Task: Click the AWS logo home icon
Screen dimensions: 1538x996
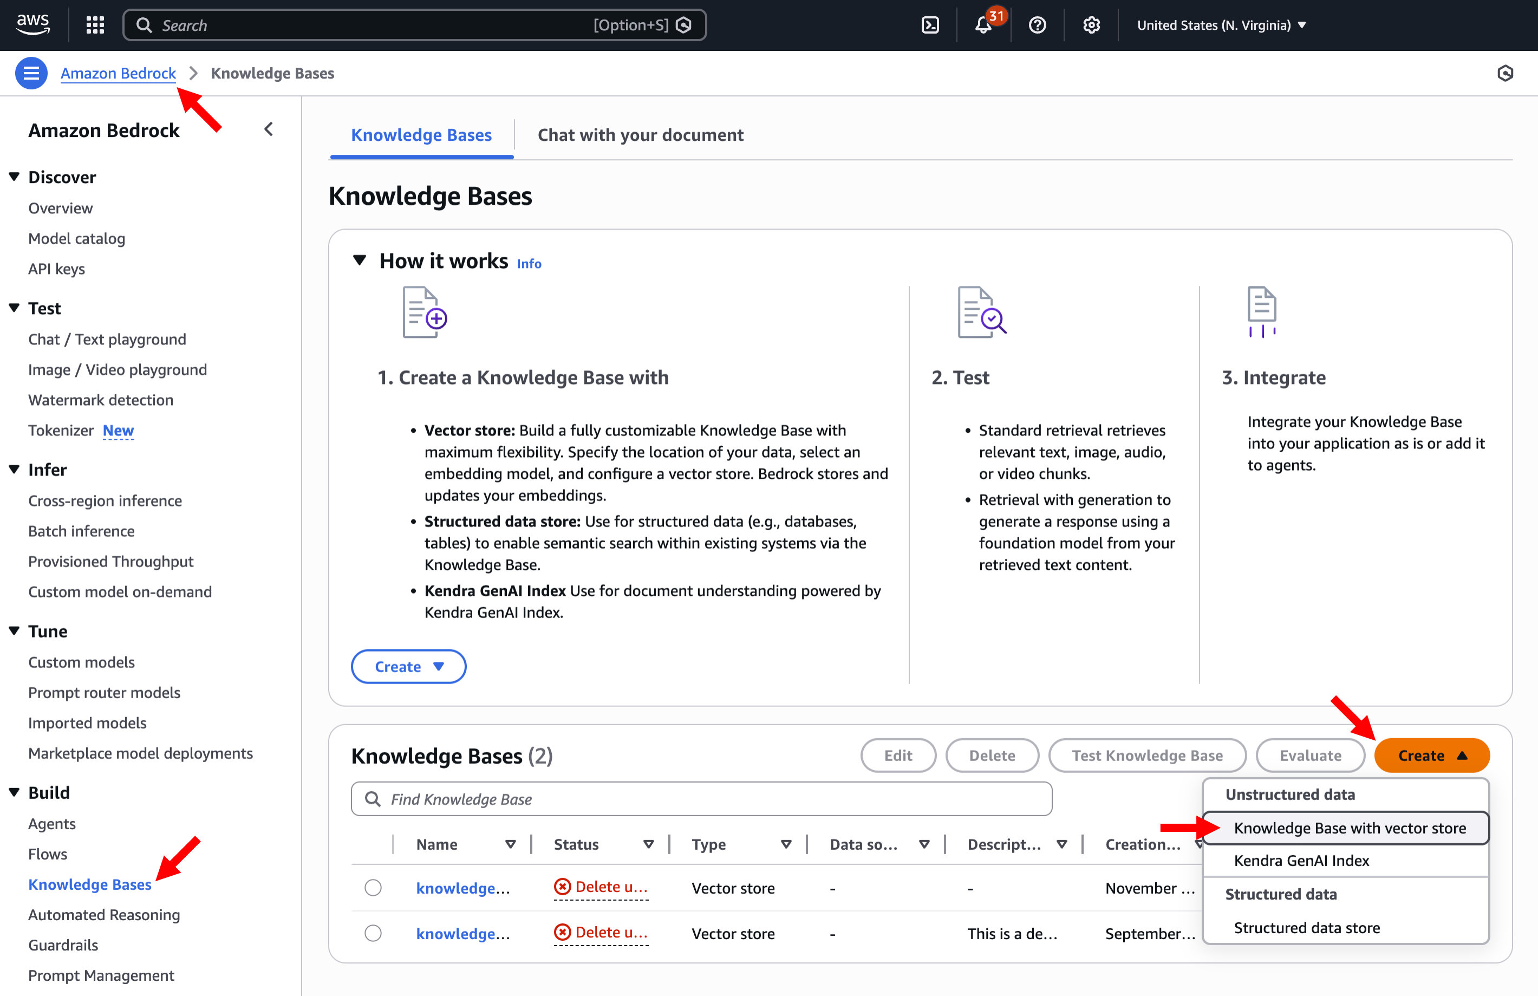Action: point(32,24)
